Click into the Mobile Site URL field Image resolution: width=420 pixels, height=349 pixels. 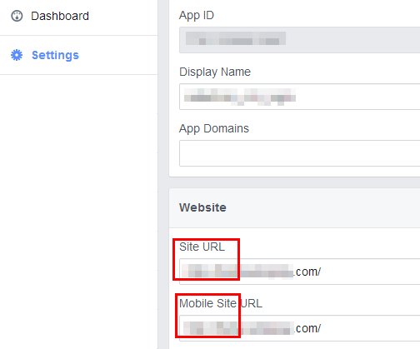[300, 328]
